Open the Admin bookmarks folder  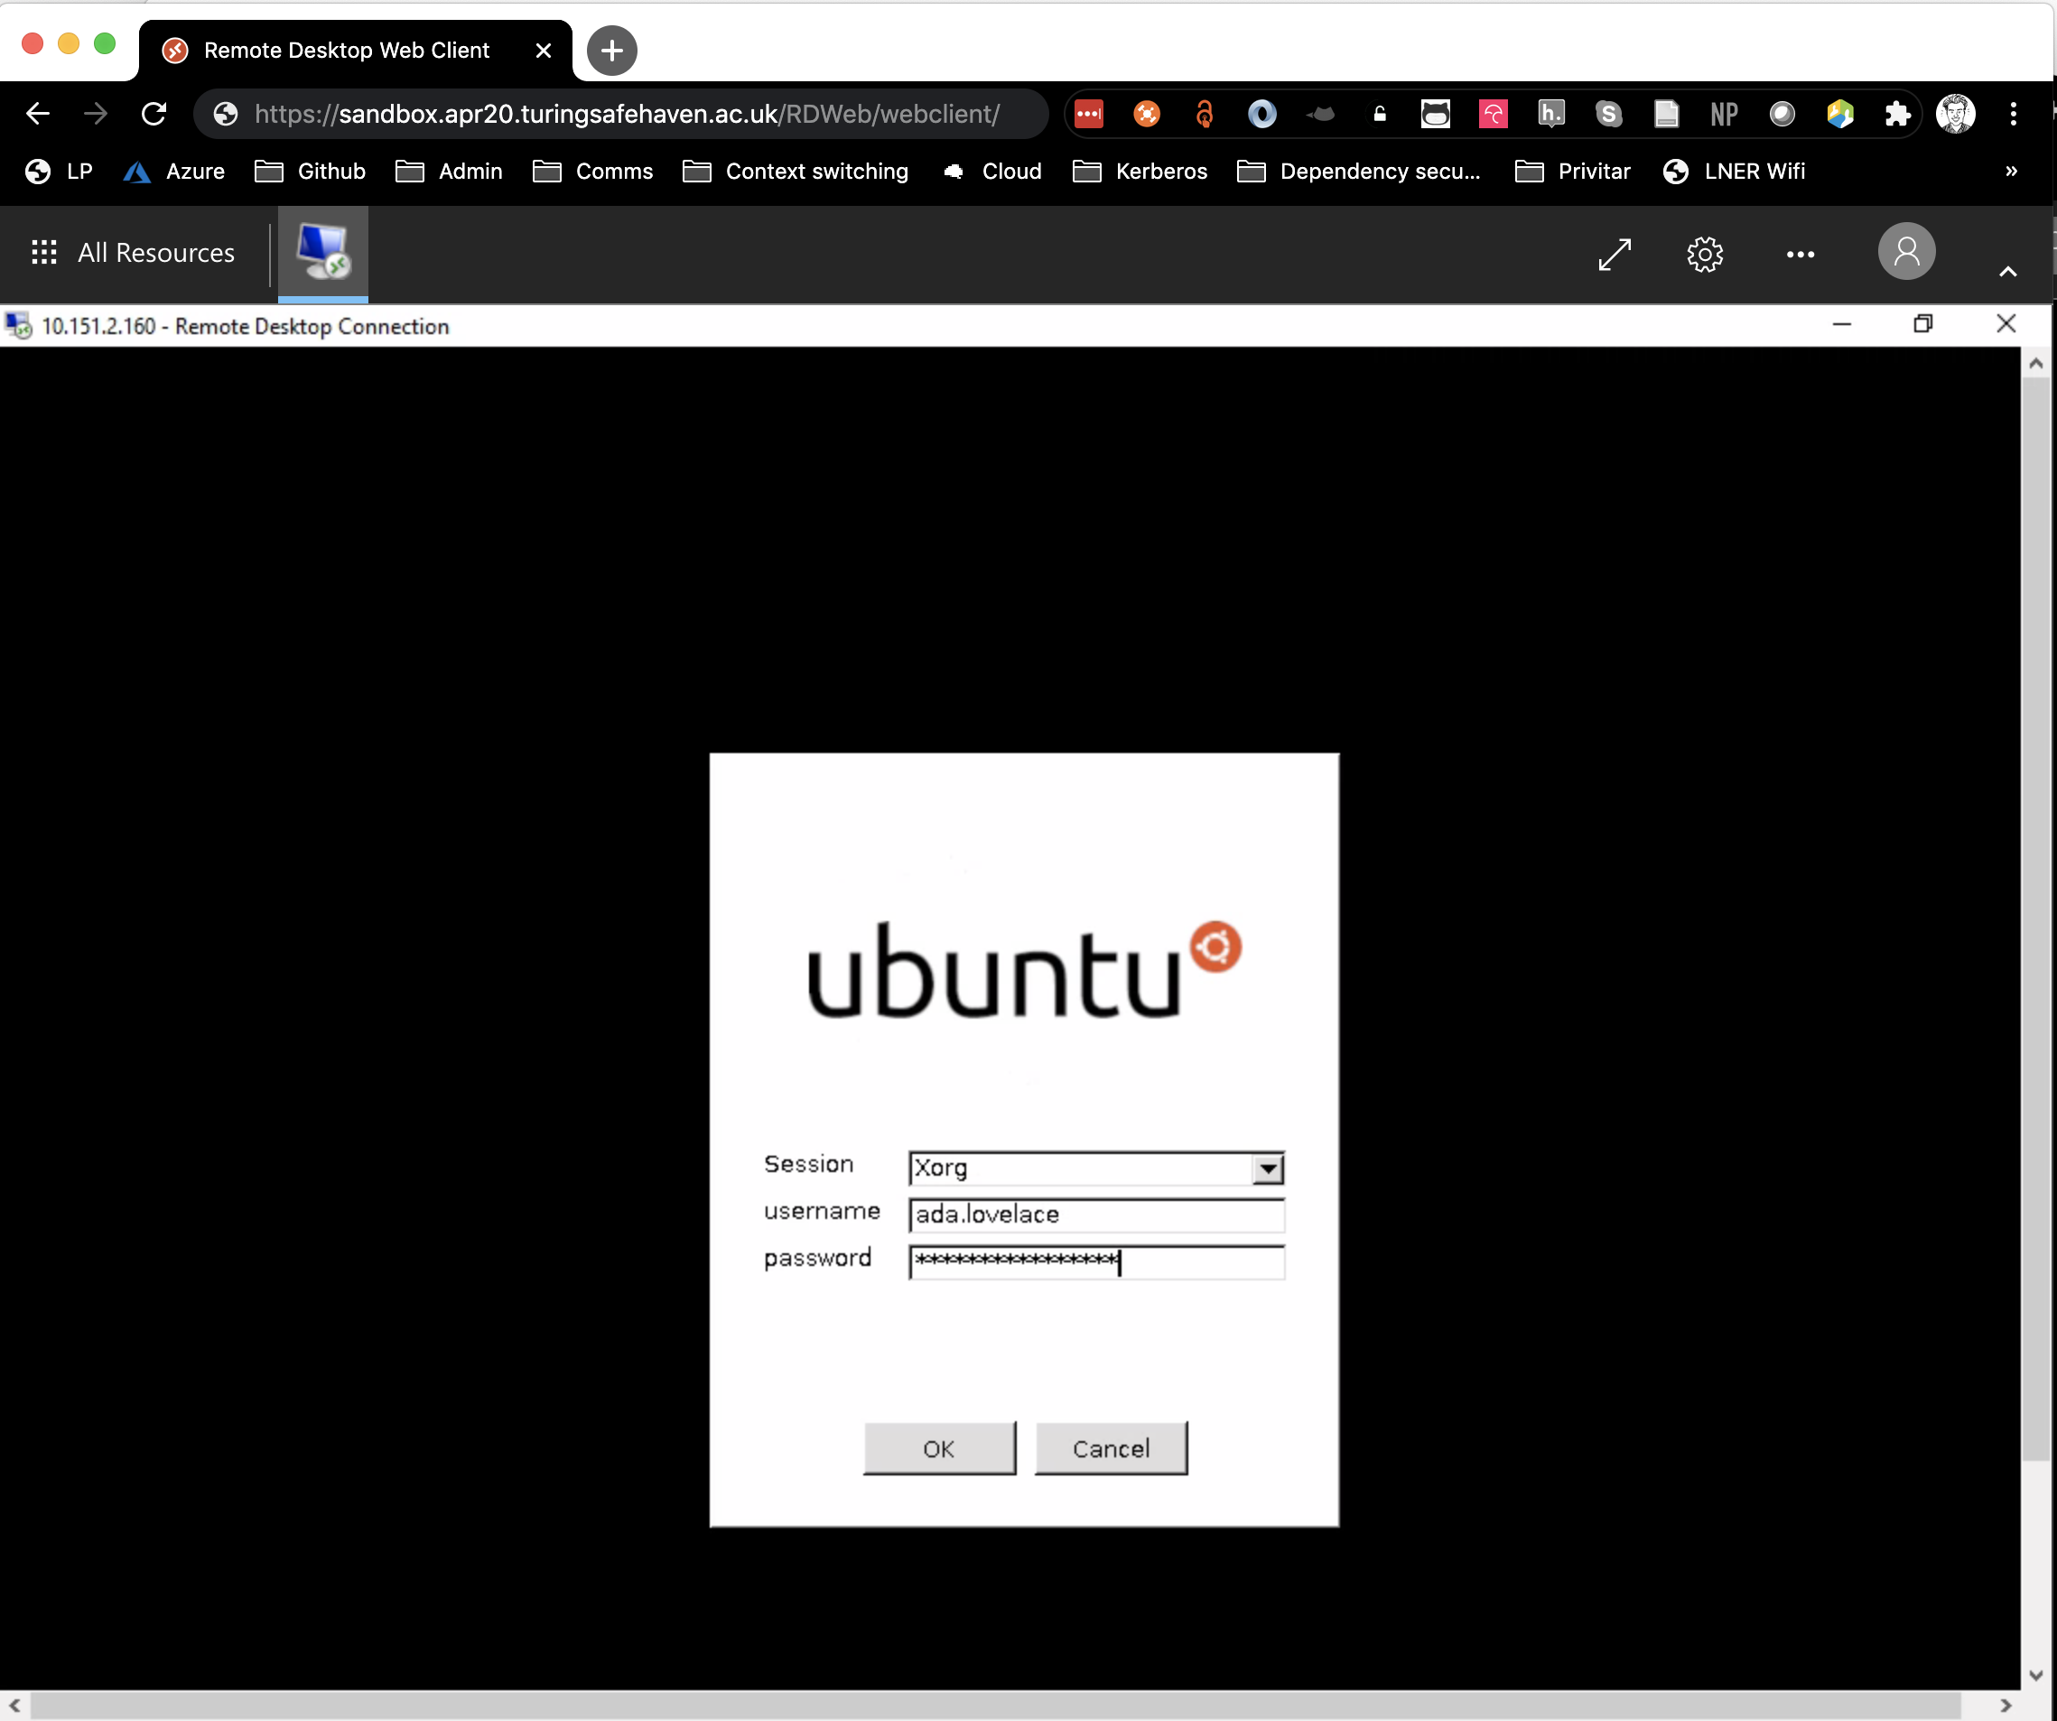449,172
